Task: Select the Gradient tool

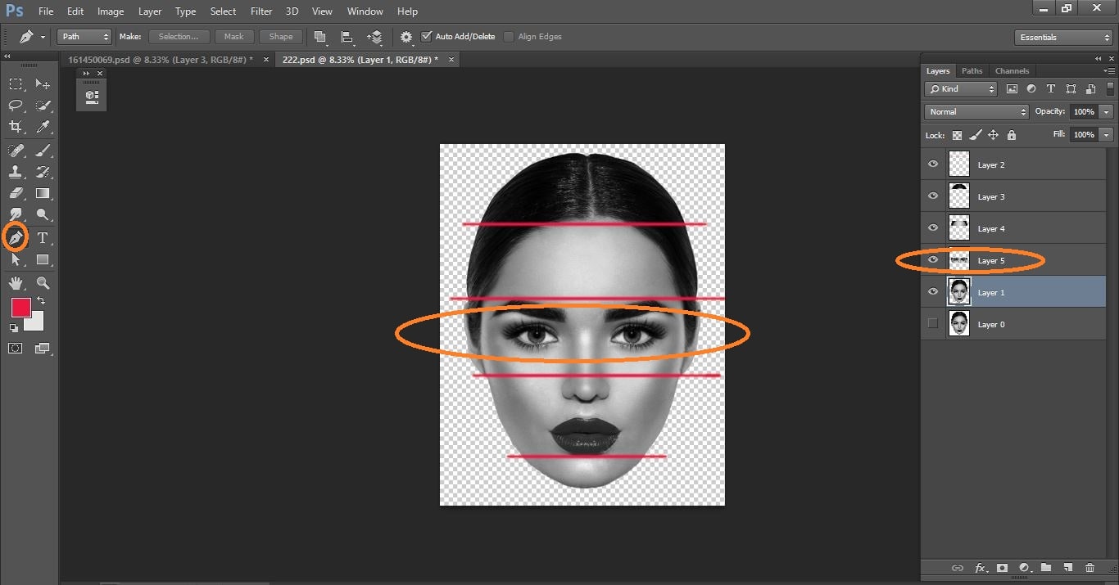Action: [x=43, y=193]
